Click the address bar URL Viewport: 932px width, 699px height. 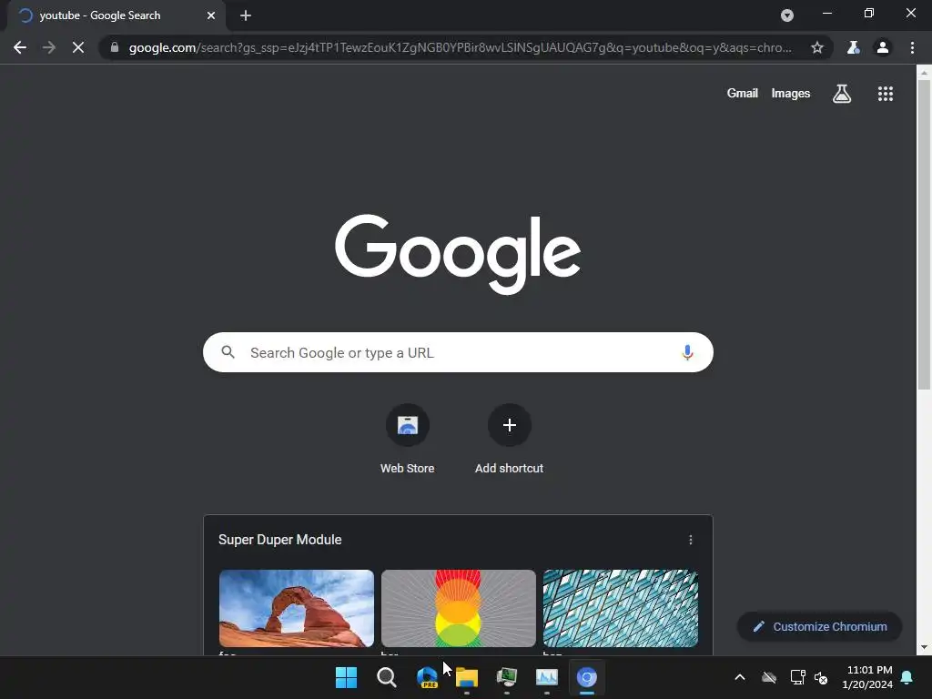pyautogui.click(x=460, y=47)
